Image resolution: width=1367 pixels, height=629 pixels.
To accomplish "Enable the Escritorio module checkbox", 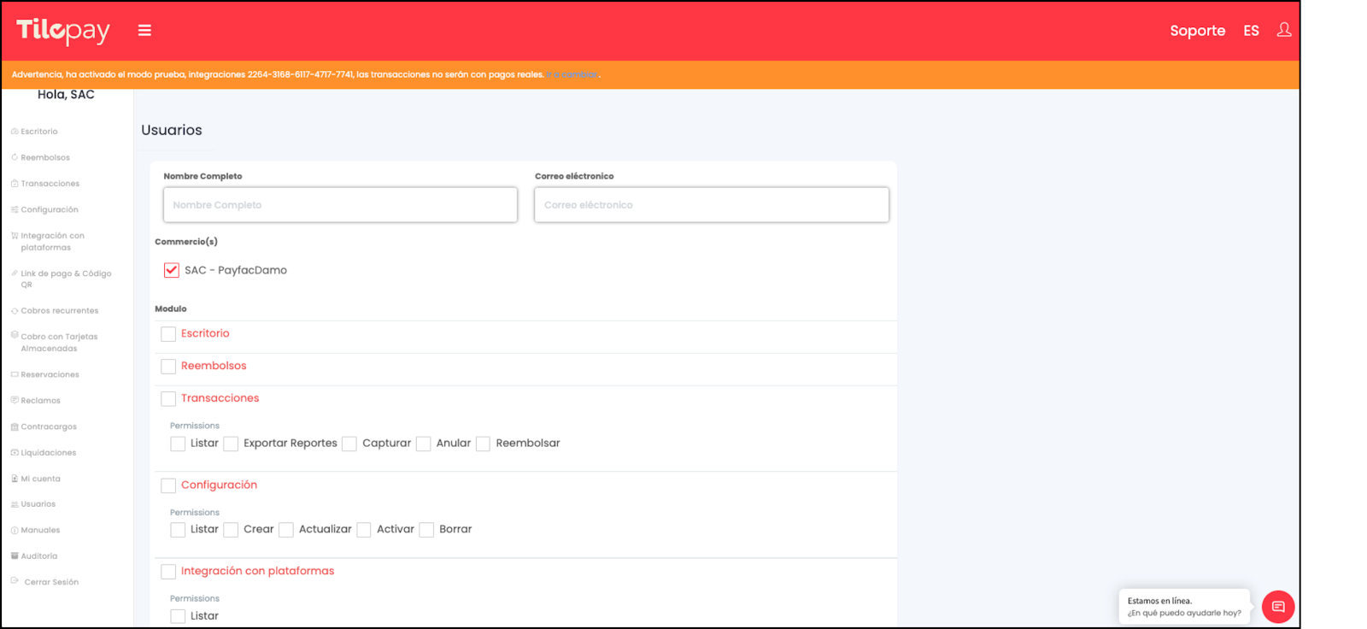I will [x=168, y=334].
